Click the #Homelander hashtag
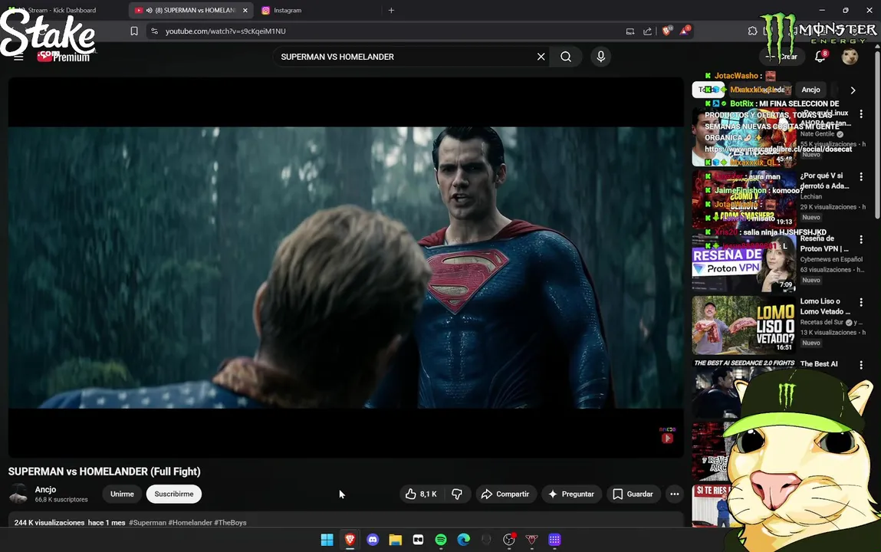Image resolution: width=881 pixels, height=552 pixels. (x=190, y=523)
